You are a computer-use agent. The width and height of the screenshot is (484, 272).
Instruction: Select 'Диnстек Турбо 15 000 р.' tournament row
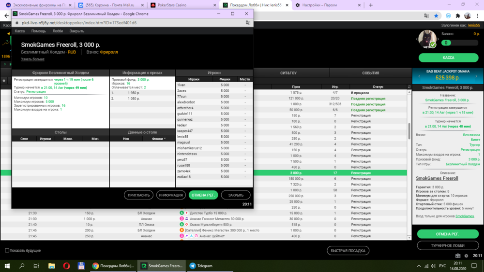point(204,213)
